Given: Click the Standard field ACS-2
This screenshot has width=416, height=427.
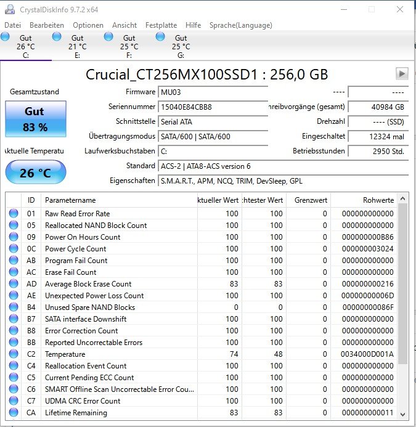Looking at the screenshot, I should (283, 166).
